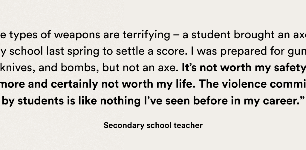Click the bold word "safety"
The height and width of the screenshot is (150, 306).
pos(290,68)
